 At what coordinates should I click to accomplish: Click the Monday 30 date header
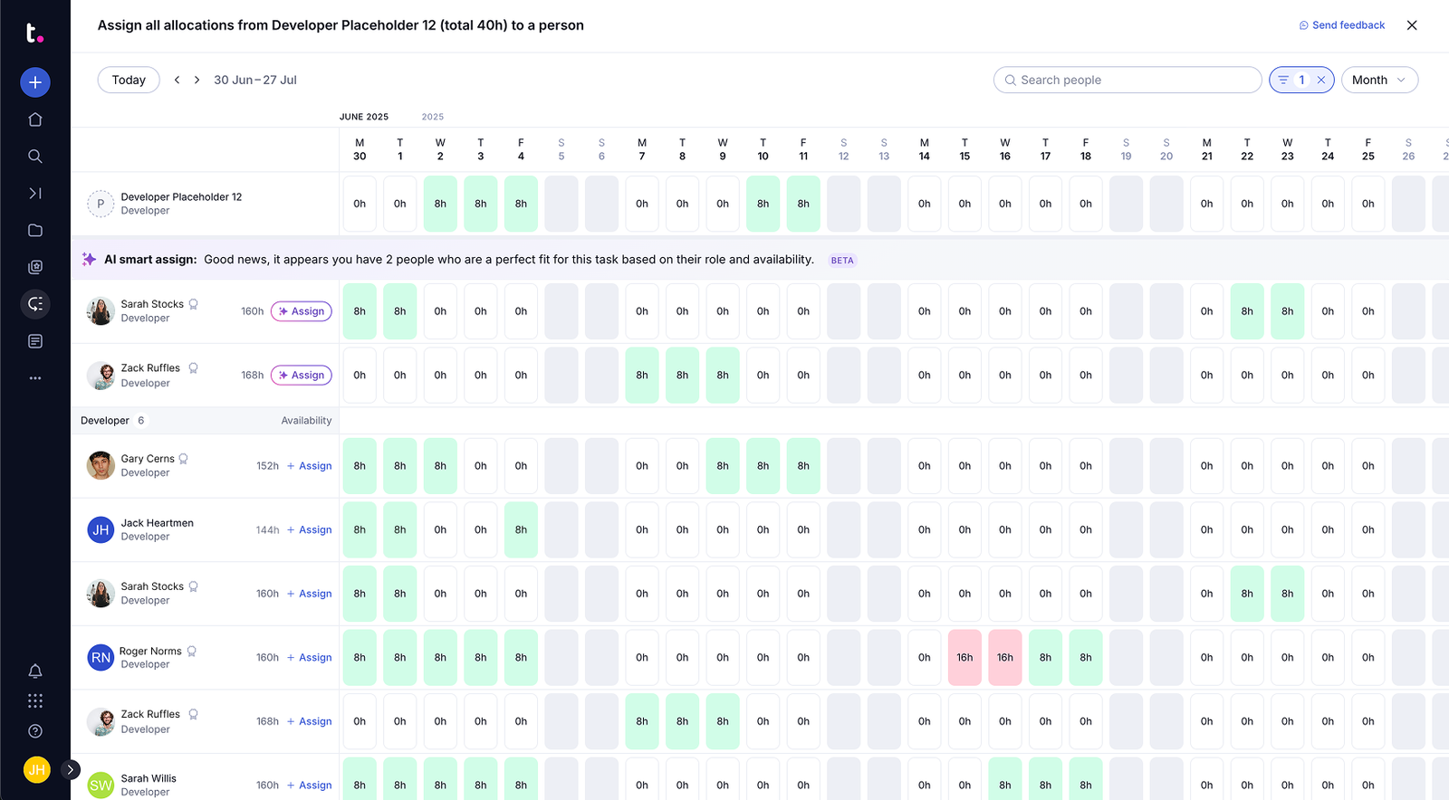tap(360, 149)
